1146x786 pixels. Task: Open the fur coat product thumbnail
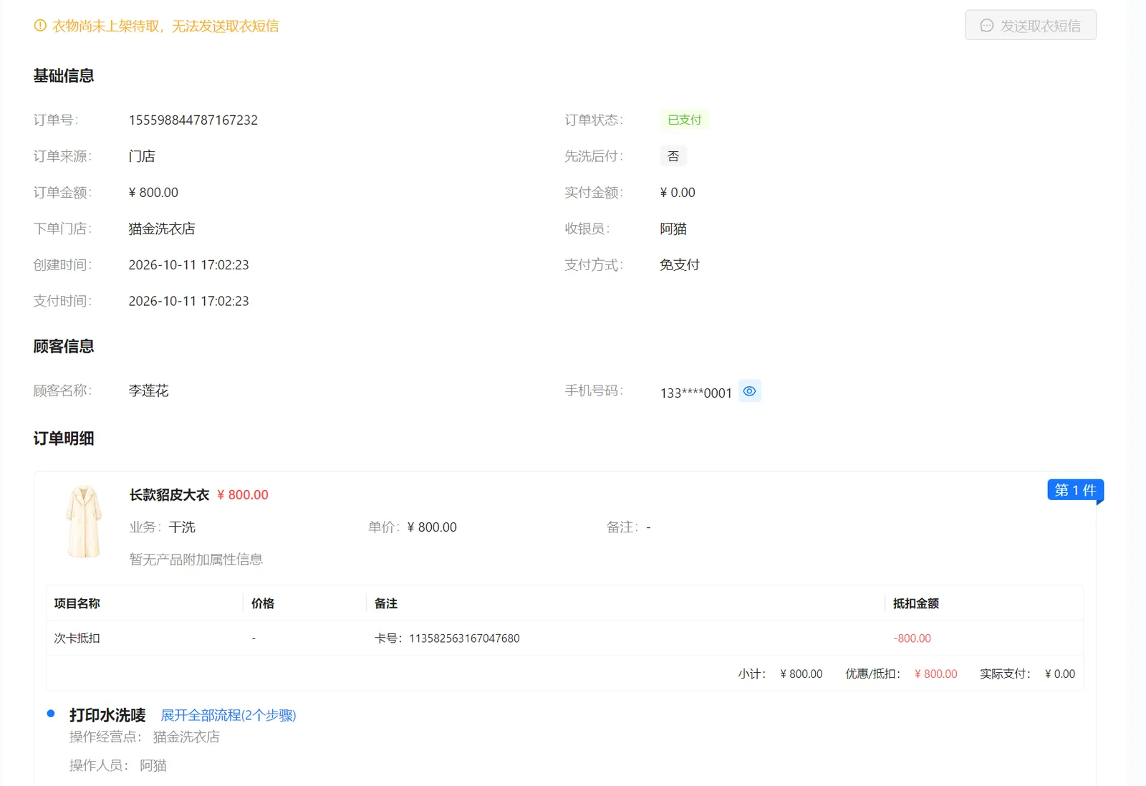(84, 522)
